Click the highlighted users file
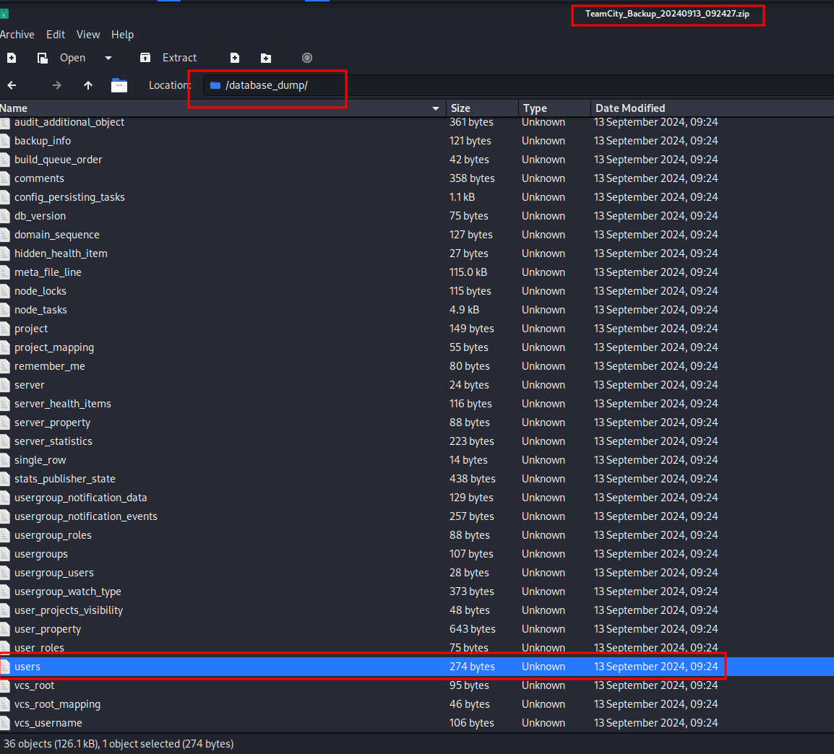The image size is (834, 754). tap(417, 667)
